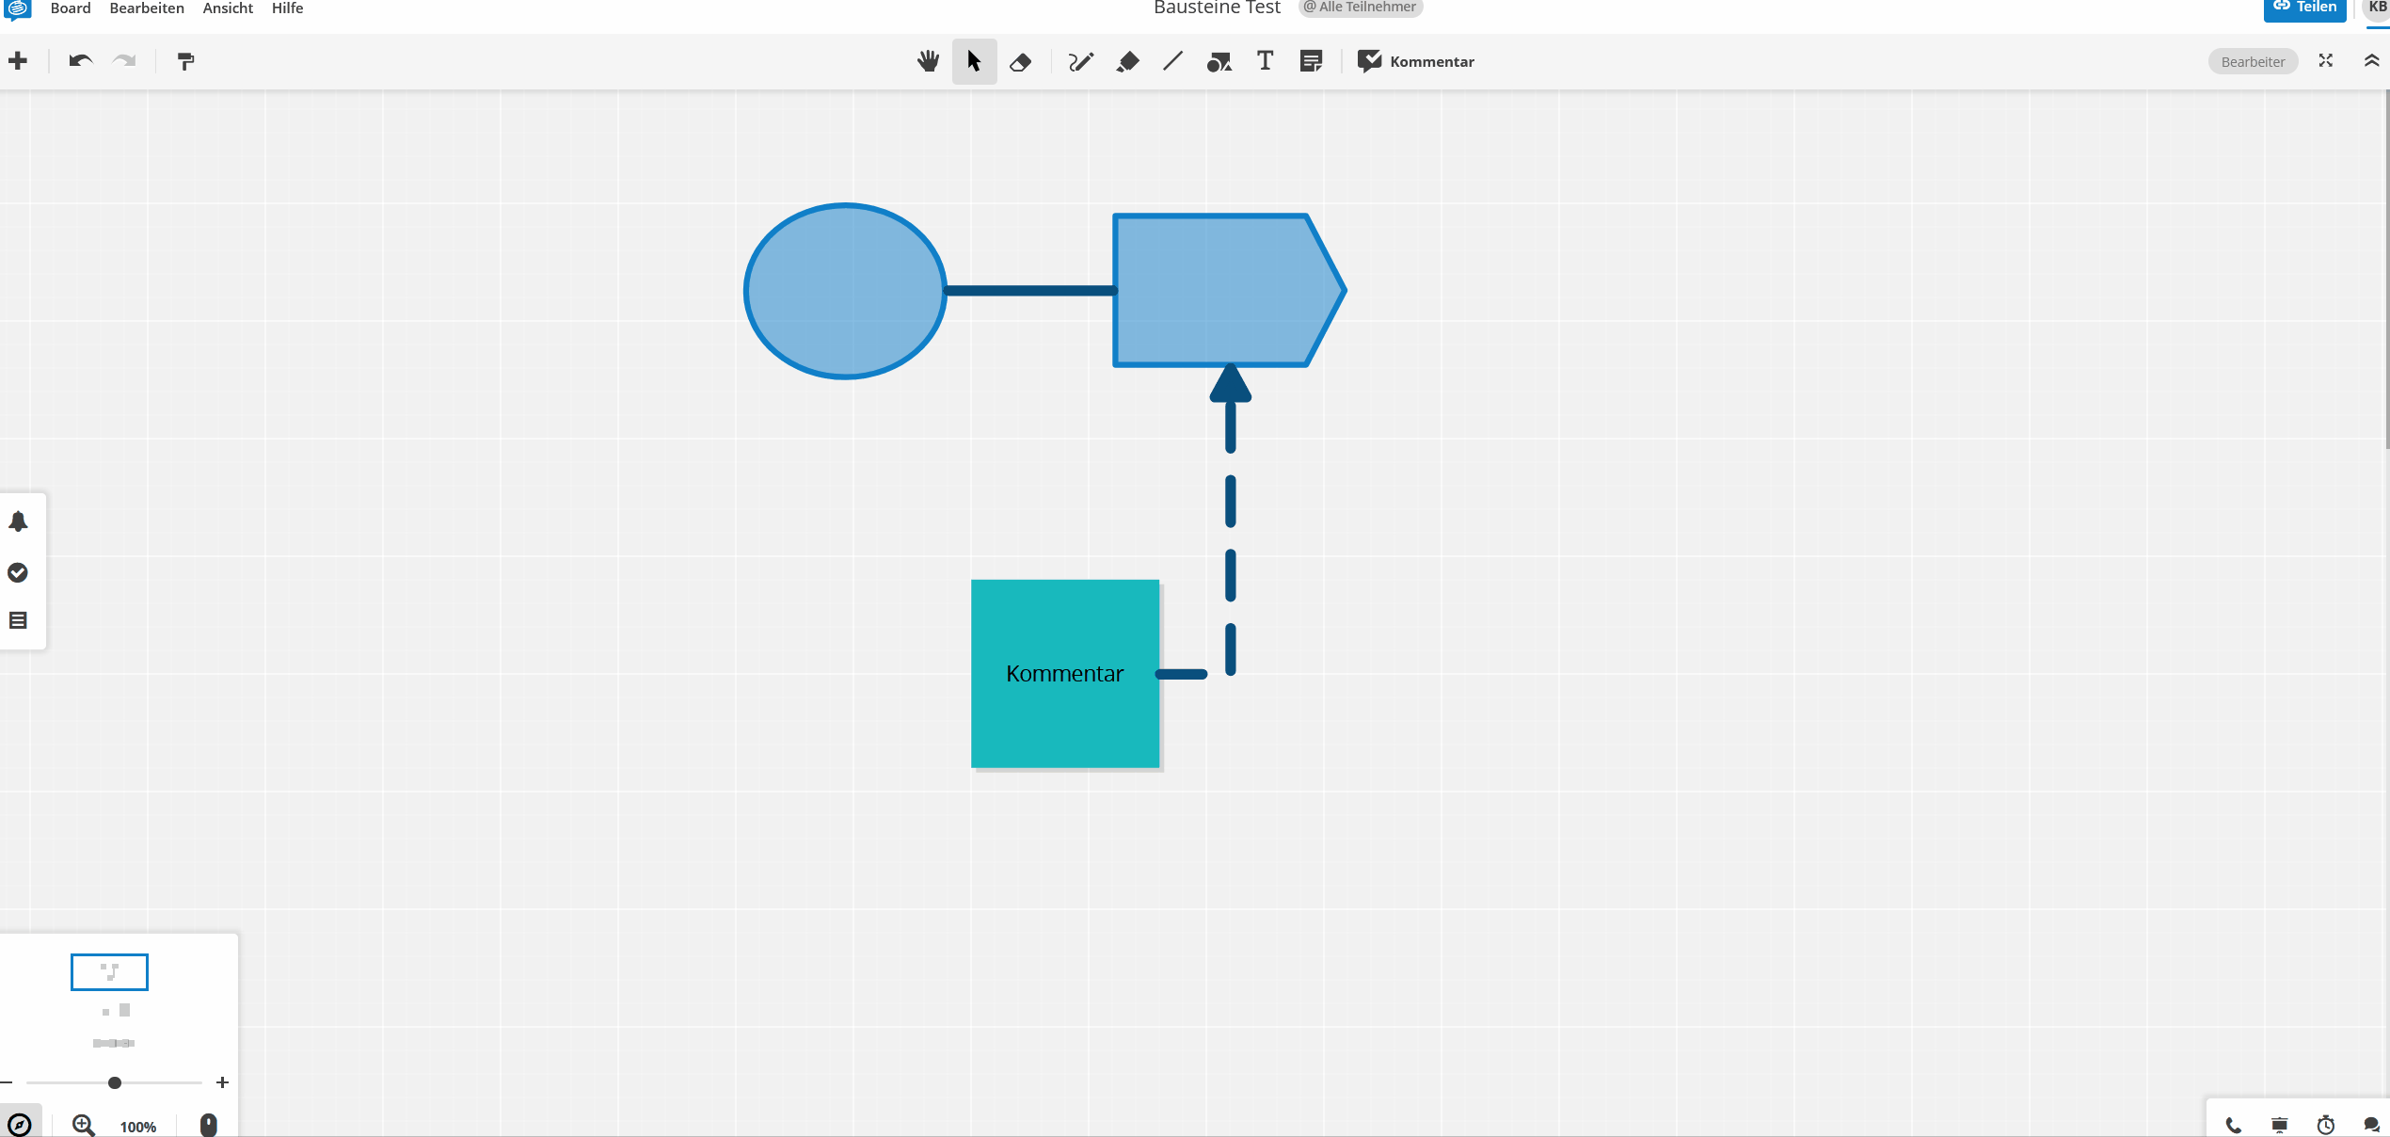This screenshot has width=2390, height=1137.
Task: Zoom in with the plus button
Action: click(x=222, y=1082)
